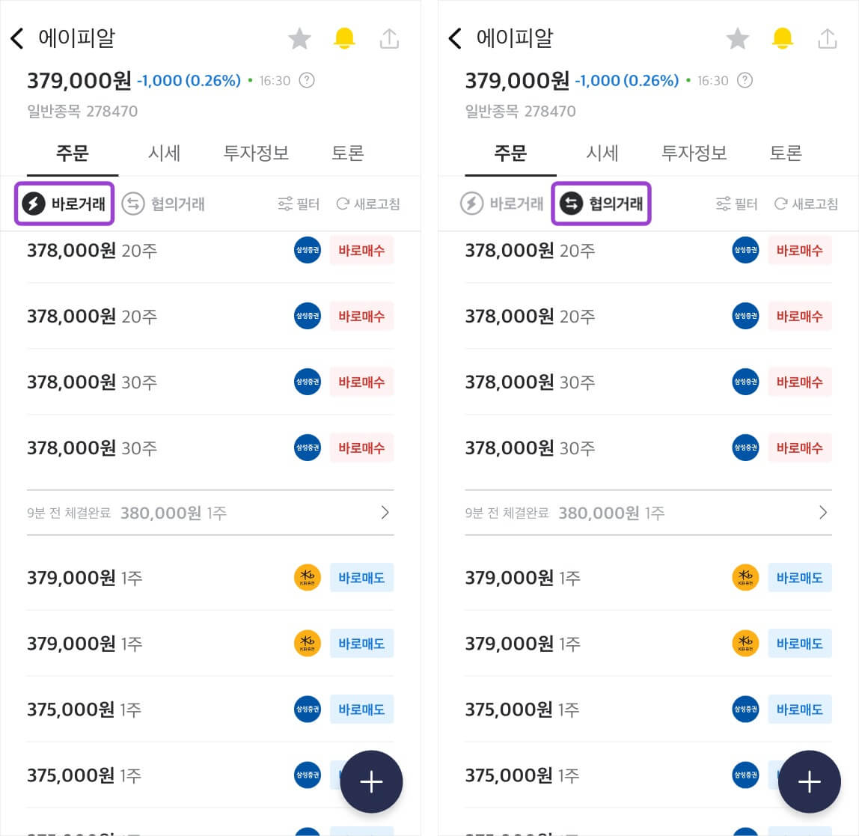Screen dimensions: 859x836
Task: Open the price change help question mark icon
Action: coord(307,81)
